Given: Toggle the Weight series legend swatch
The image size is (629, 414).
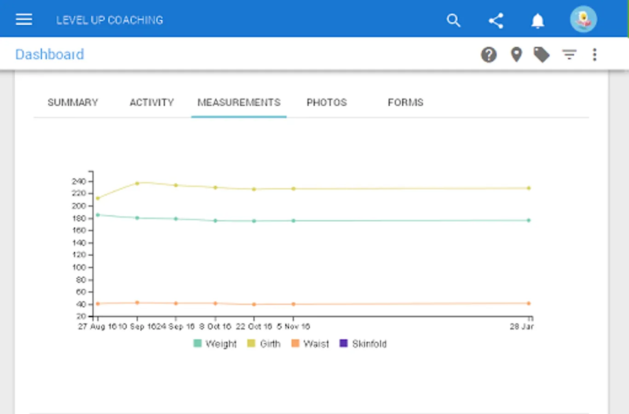Looking at the screenshot, I should pos(197,343).
